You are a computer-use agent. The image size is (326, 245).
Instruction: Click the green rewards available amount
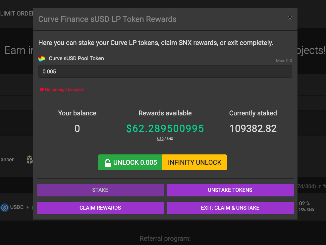(x=165, y=128)
